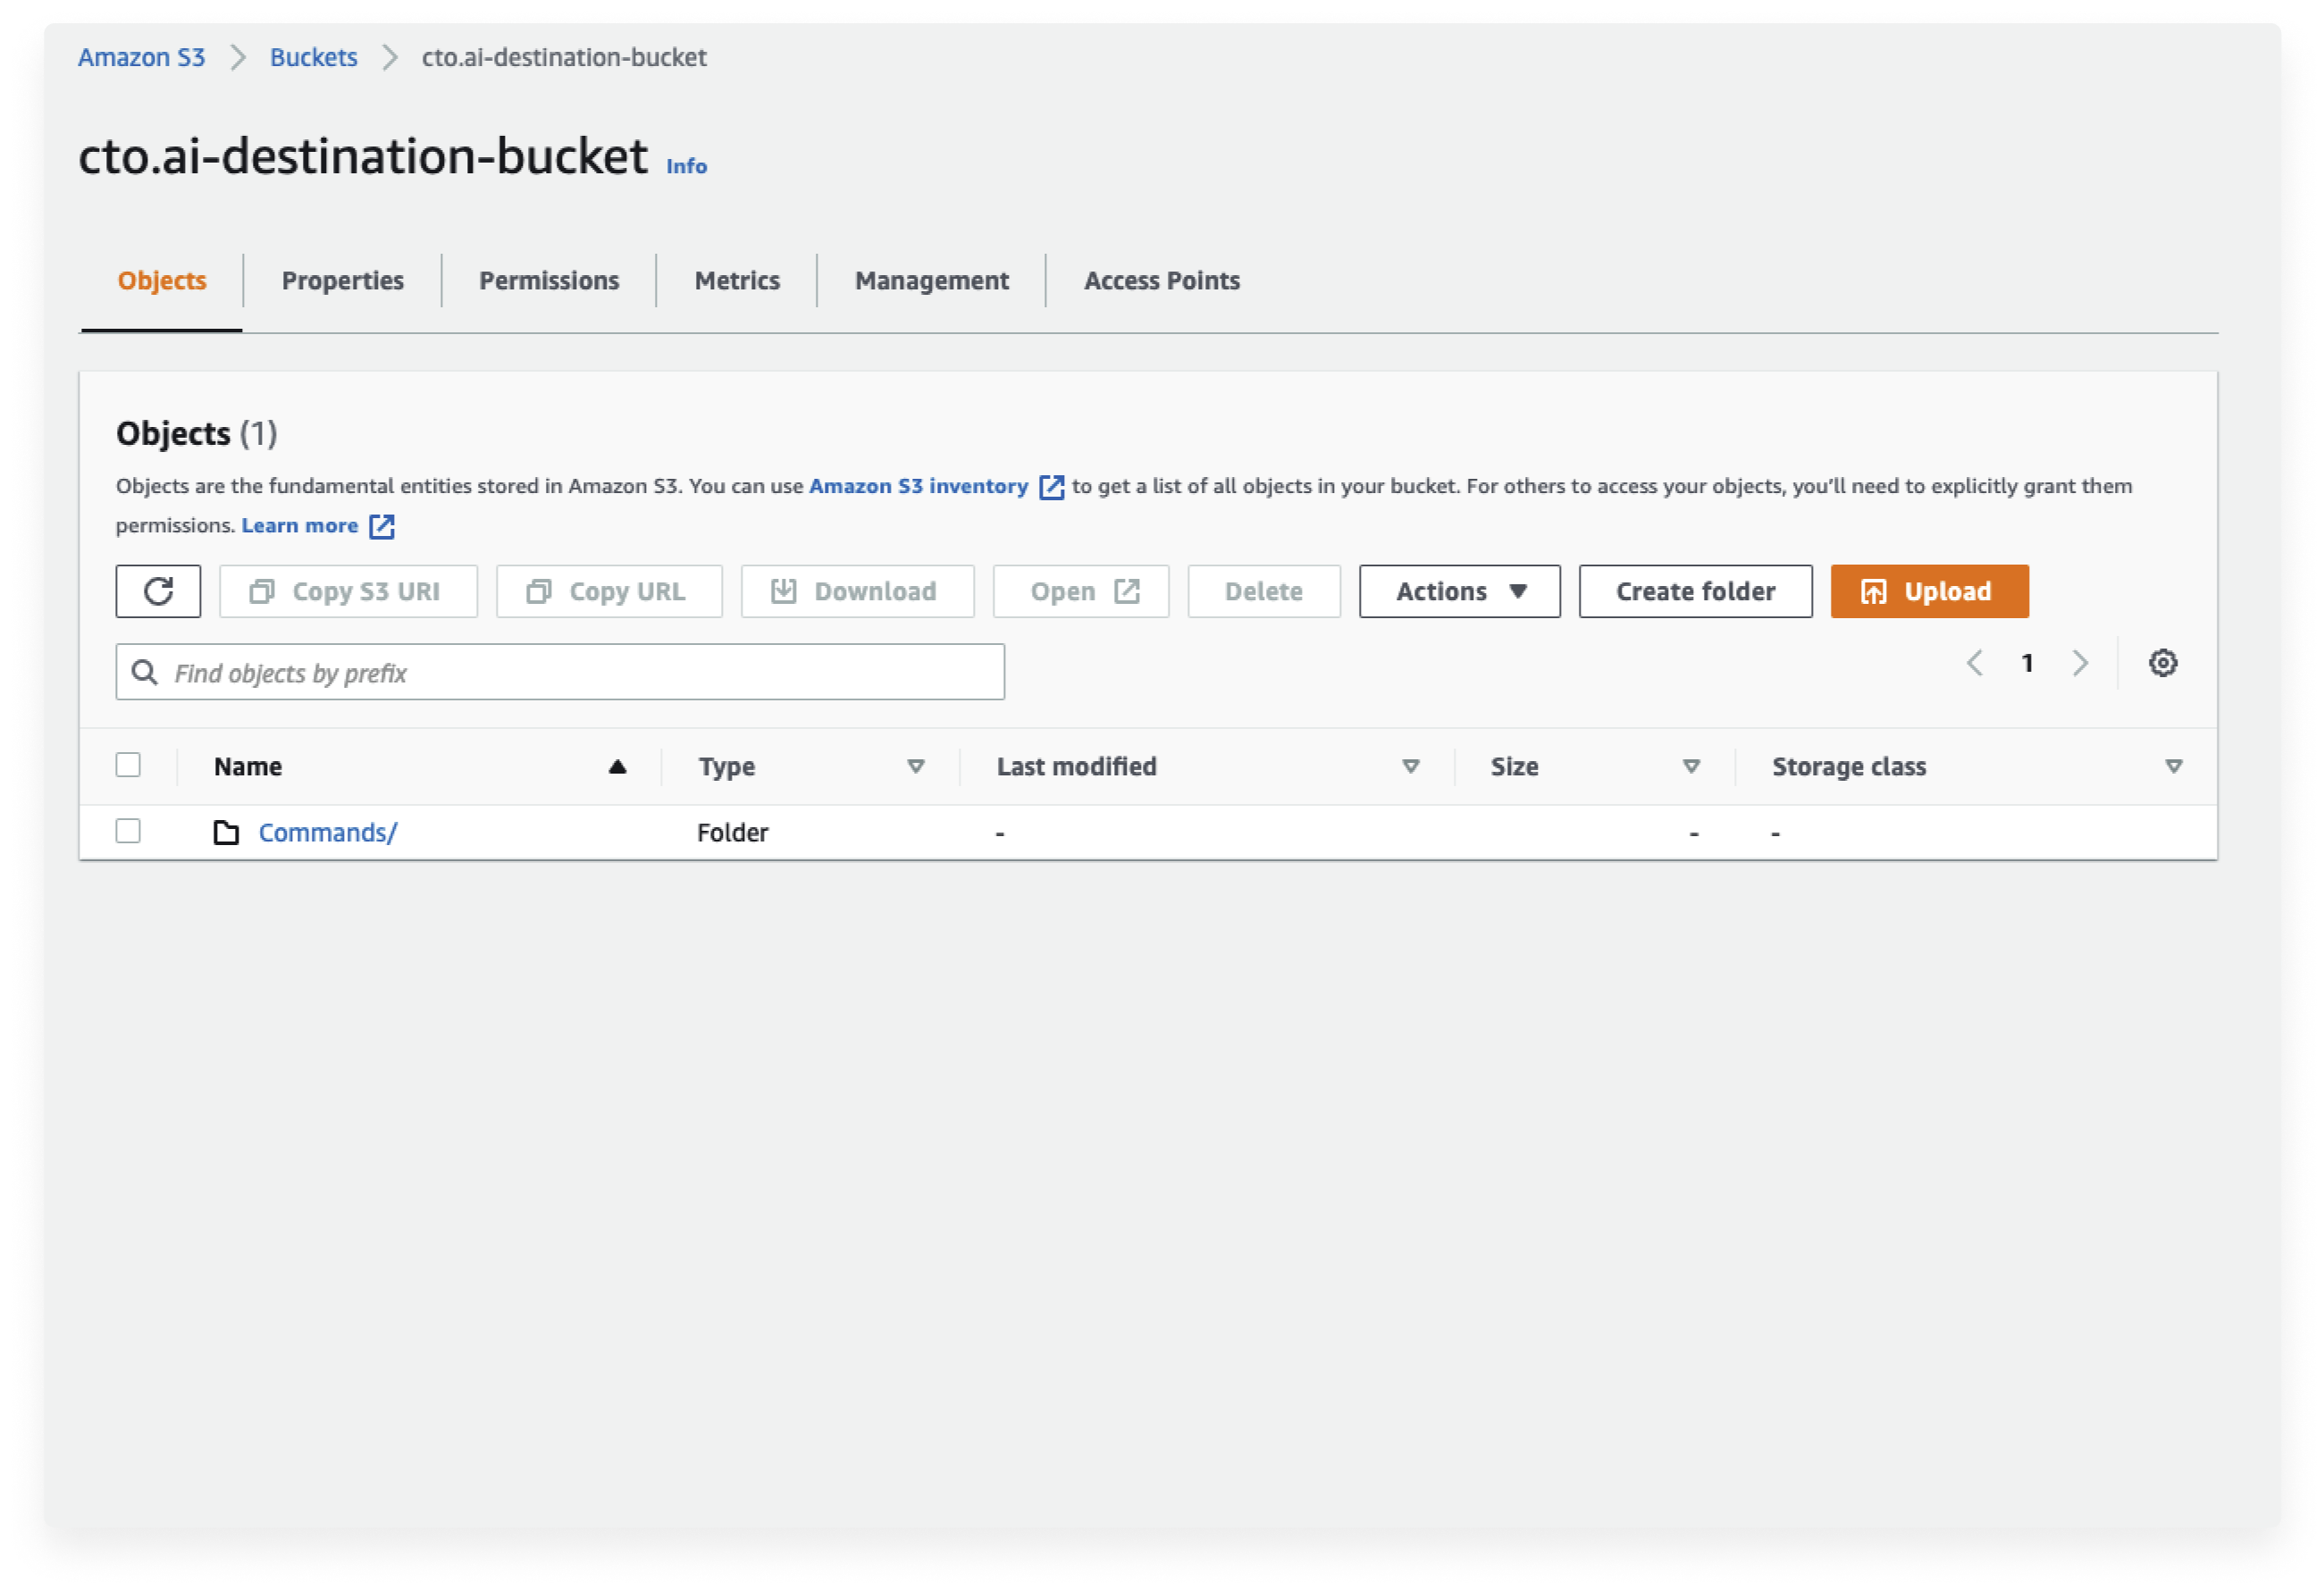Image resolution: width=2324 pixels, height=1591 pixels.
Task: Open the Amazon S3 inventory link
Action: point(919,486)
